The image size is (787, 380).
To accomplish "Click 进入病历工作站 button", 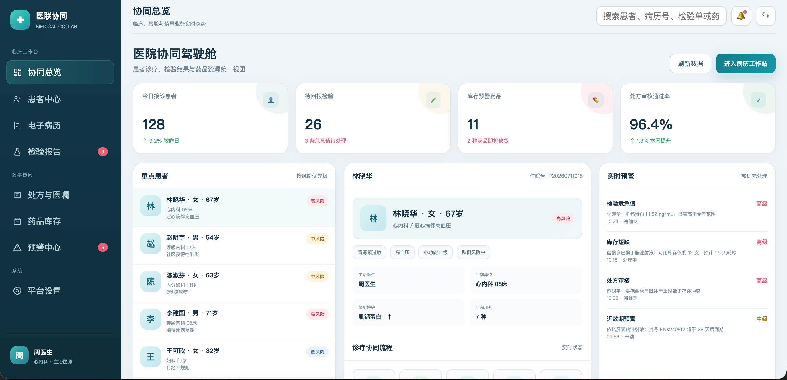I will click(746, 64).
